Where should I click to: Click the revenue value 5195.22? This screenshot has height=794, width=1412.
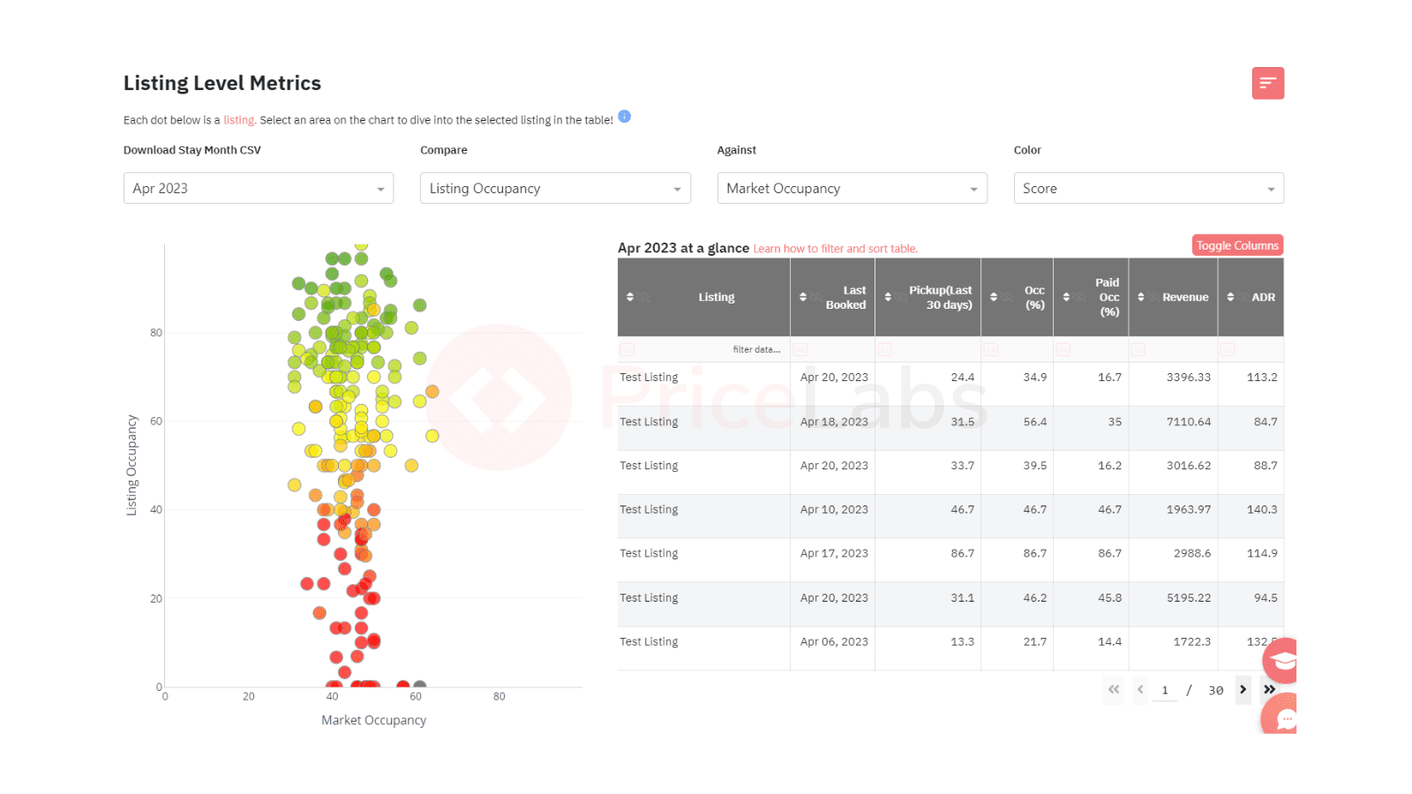click(x=1189, y=597)
